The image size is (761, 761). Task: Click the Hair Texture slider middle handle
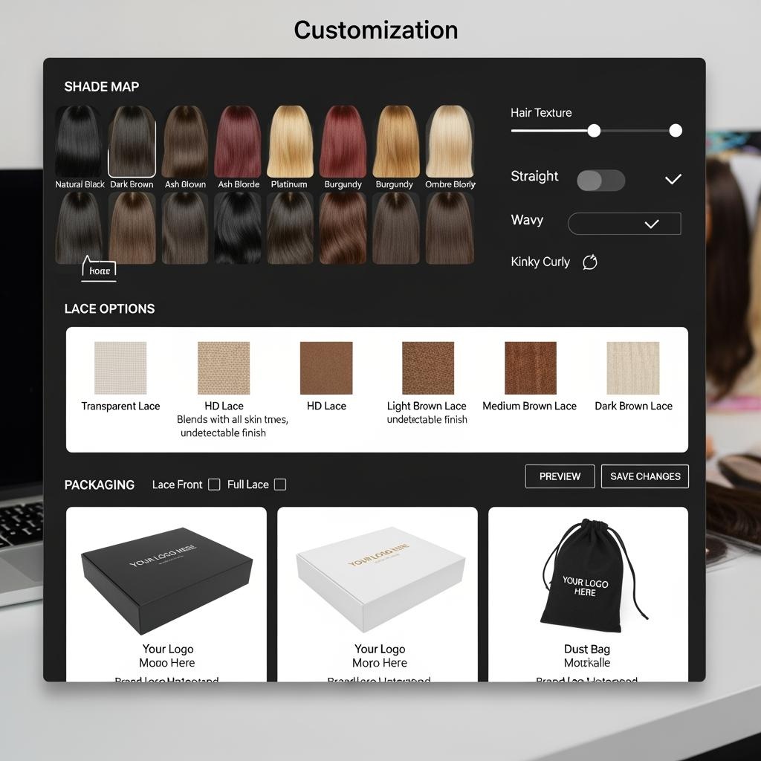(x=594, y=131)
